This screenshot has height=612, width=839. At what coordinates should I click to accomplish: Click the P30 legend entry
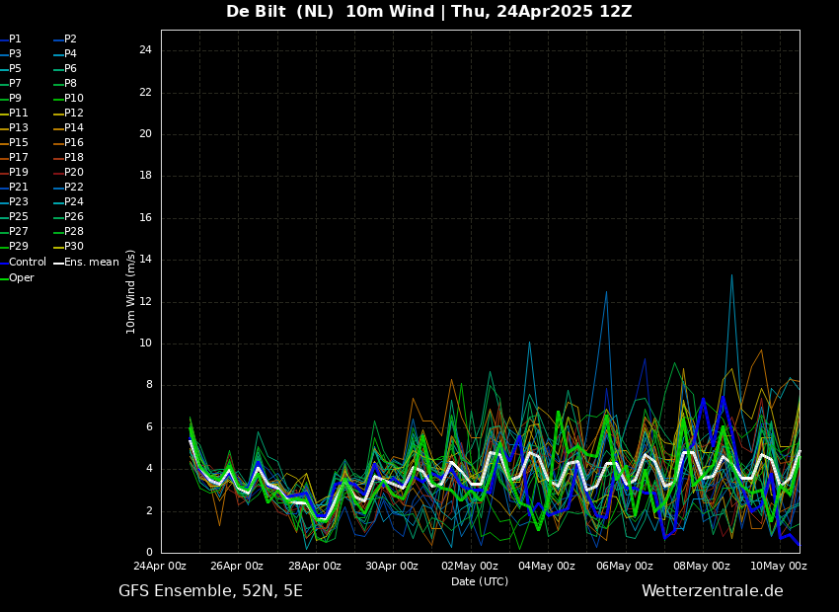tap(73, 247)
